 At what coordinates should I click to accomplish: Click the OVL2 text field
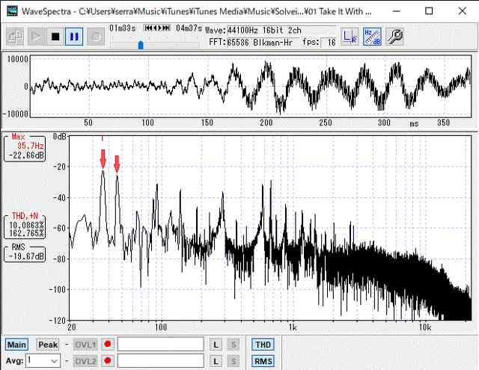tap(160, 361)
